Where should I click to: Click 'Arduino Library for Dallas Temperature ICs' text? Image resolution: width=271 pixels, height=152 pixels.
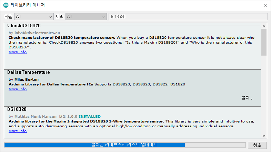(51, 84)
